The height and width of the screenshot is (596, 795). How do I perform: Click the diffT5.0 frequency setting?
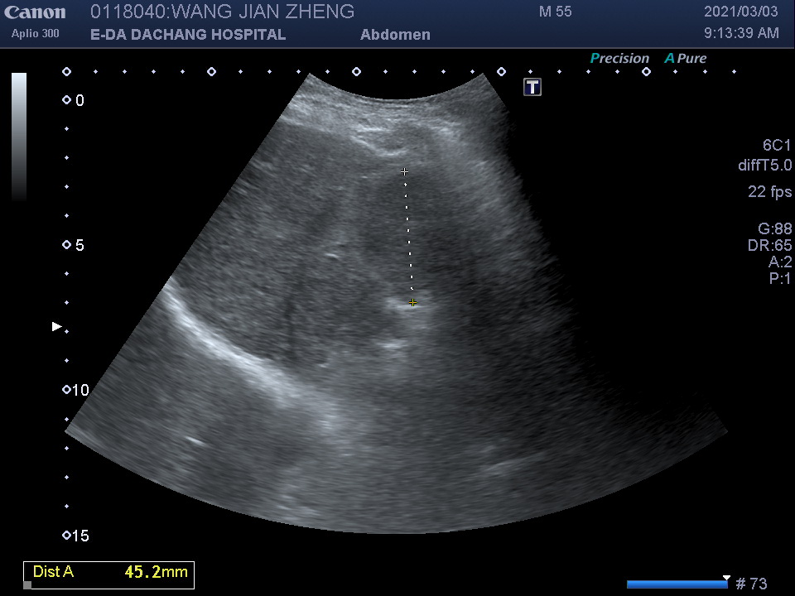(764, 166)
